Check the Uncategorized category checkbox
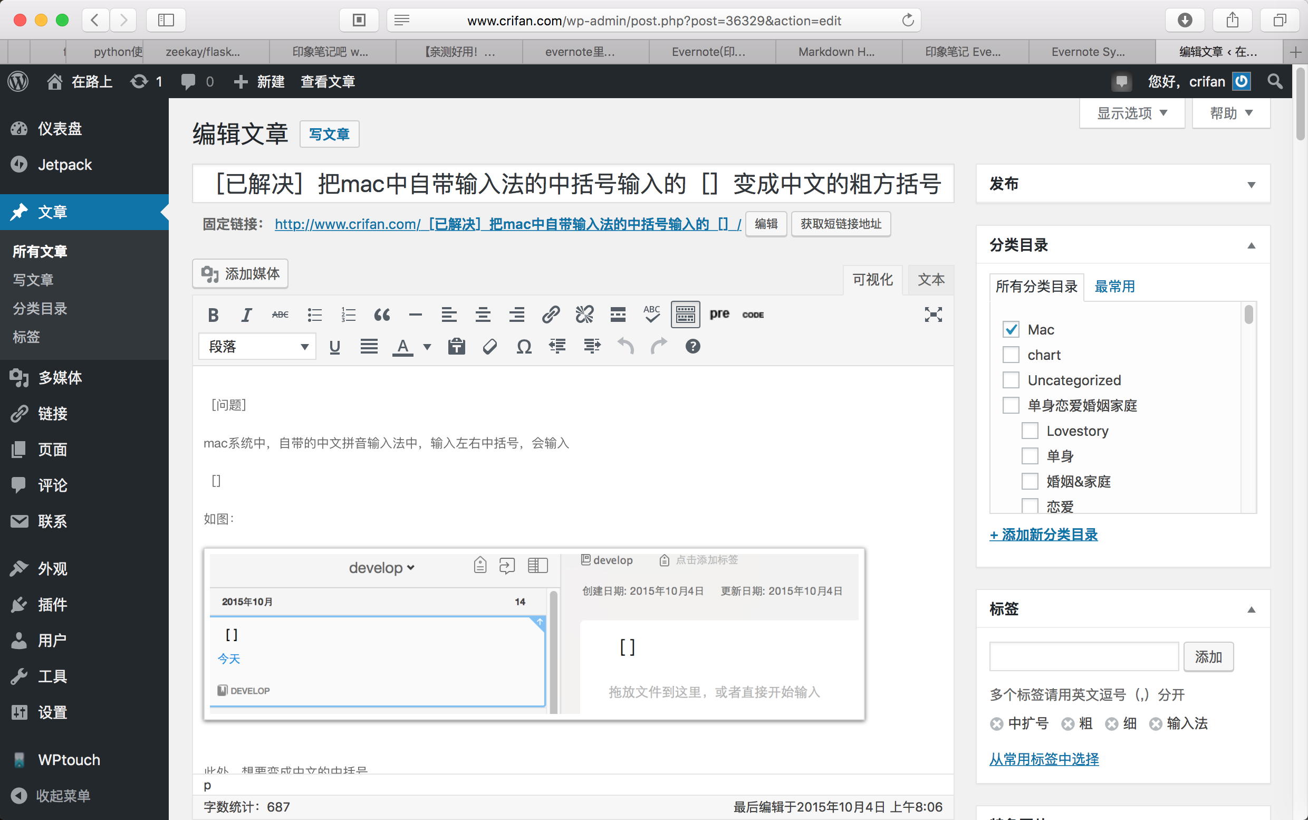The height and width of the screenshot is (820, 1308). pyautogui.click(x=1011, y=380)
